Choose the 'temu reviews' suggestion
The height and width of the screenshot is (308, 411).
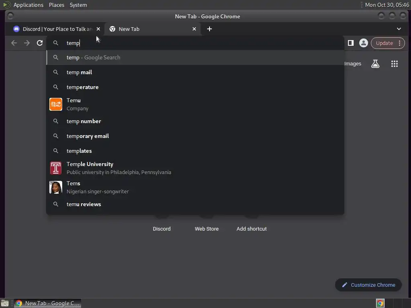point(195,204)
